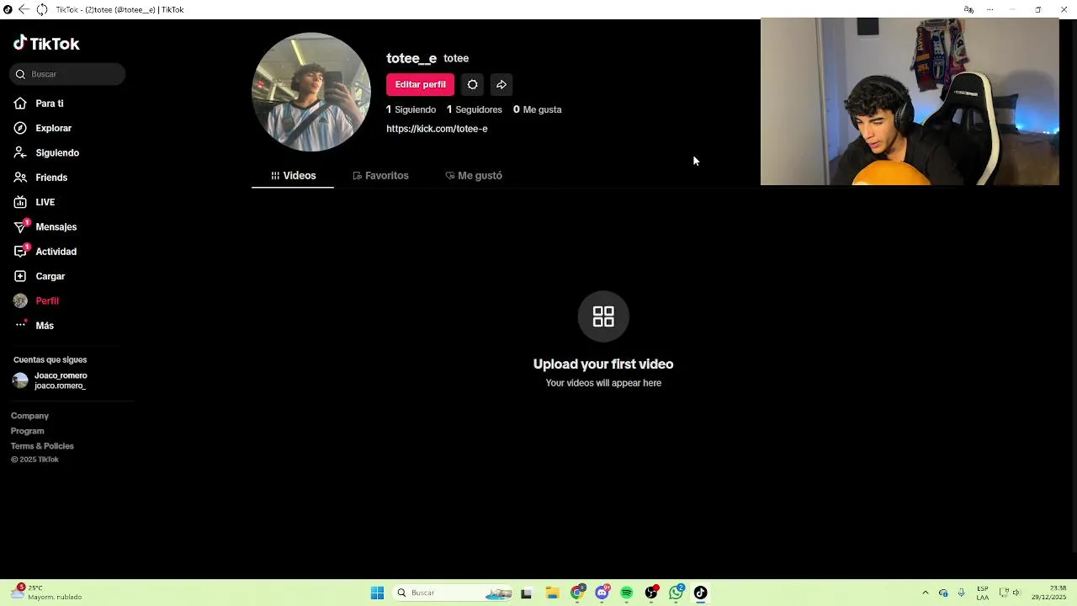Show hidden system tray icons

[x=926, y=593]
